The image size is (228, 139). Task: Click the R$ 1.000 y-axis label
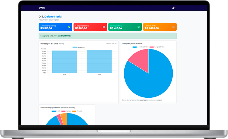[43, 49]
